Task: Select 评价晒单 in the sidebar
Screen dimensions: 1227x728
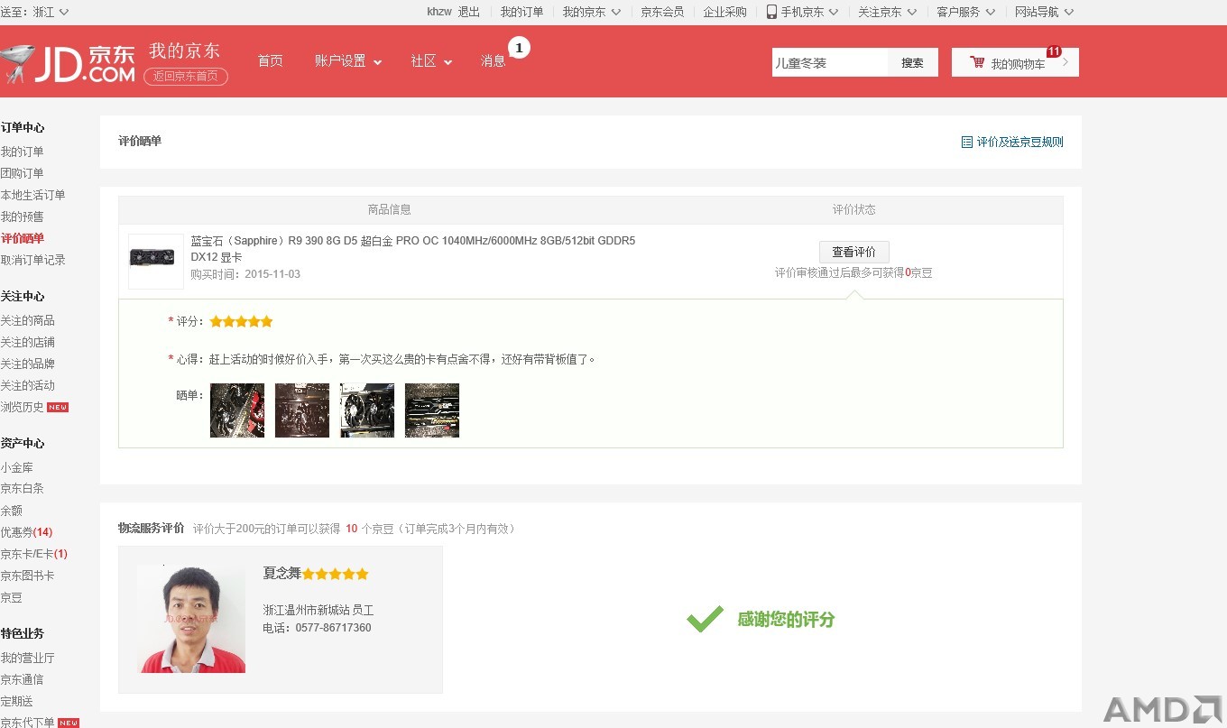Action: 22,238
